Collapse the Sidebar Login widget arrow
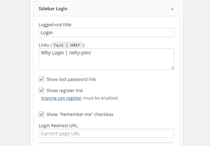 172,9
